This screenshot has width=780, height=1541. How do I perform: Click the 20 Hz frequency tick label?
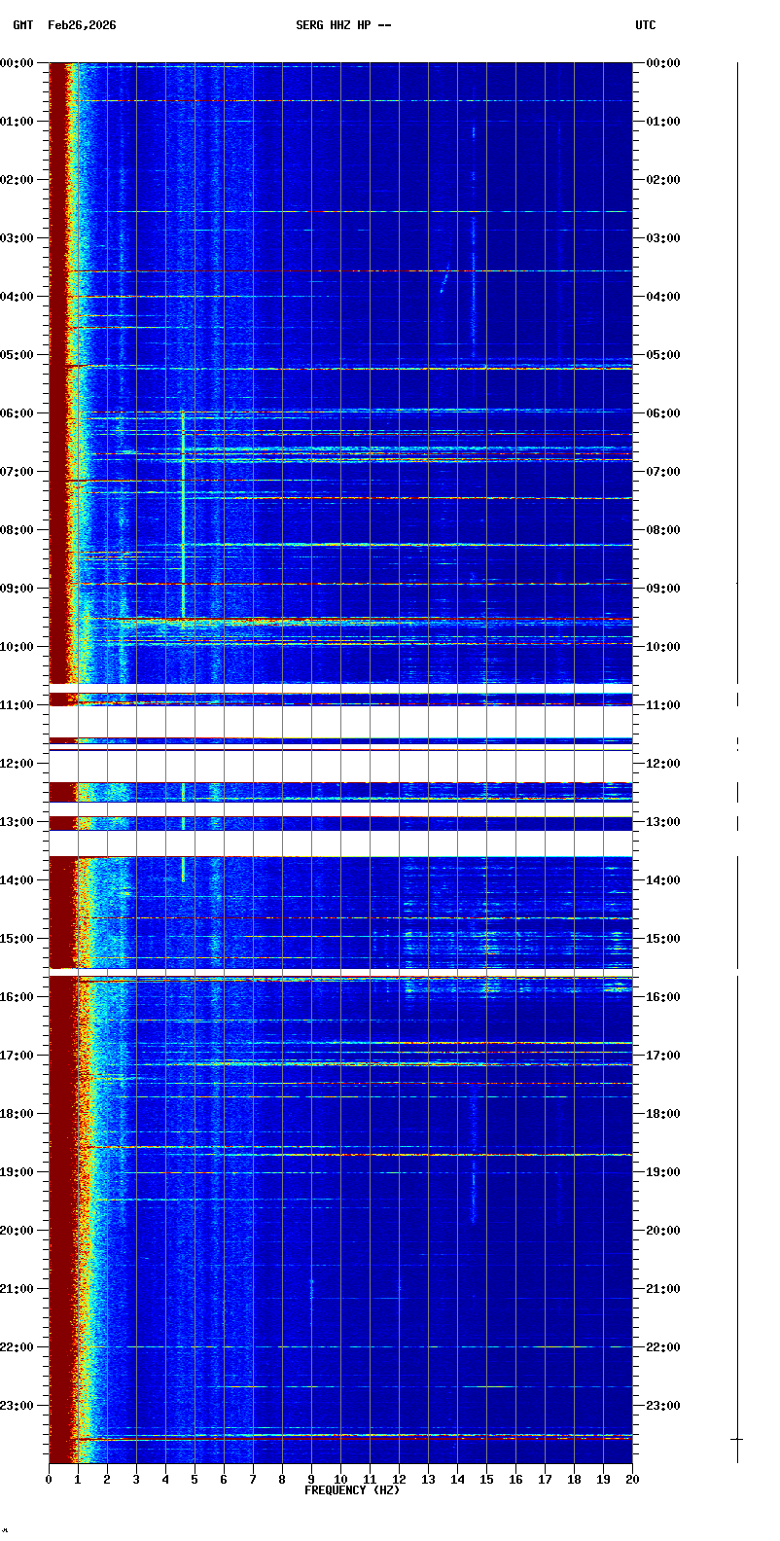pyautogui.click(x=632, y=1480)
